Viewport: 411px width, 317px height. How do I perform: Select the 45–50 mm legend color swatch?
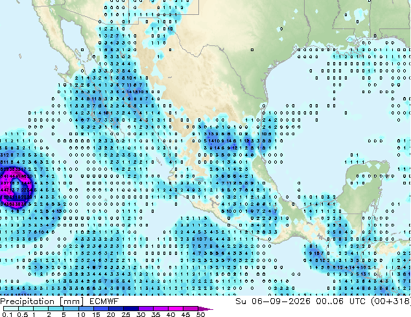coord(190,309)
